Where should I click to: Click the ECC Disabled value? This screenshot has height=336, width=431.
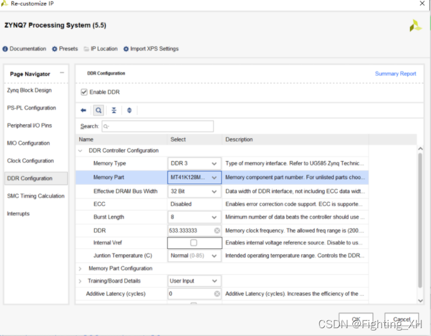[181, 204]
